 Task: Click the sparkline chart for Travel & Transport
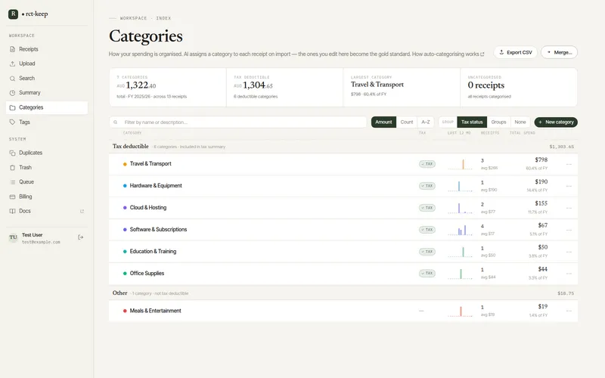460,164
